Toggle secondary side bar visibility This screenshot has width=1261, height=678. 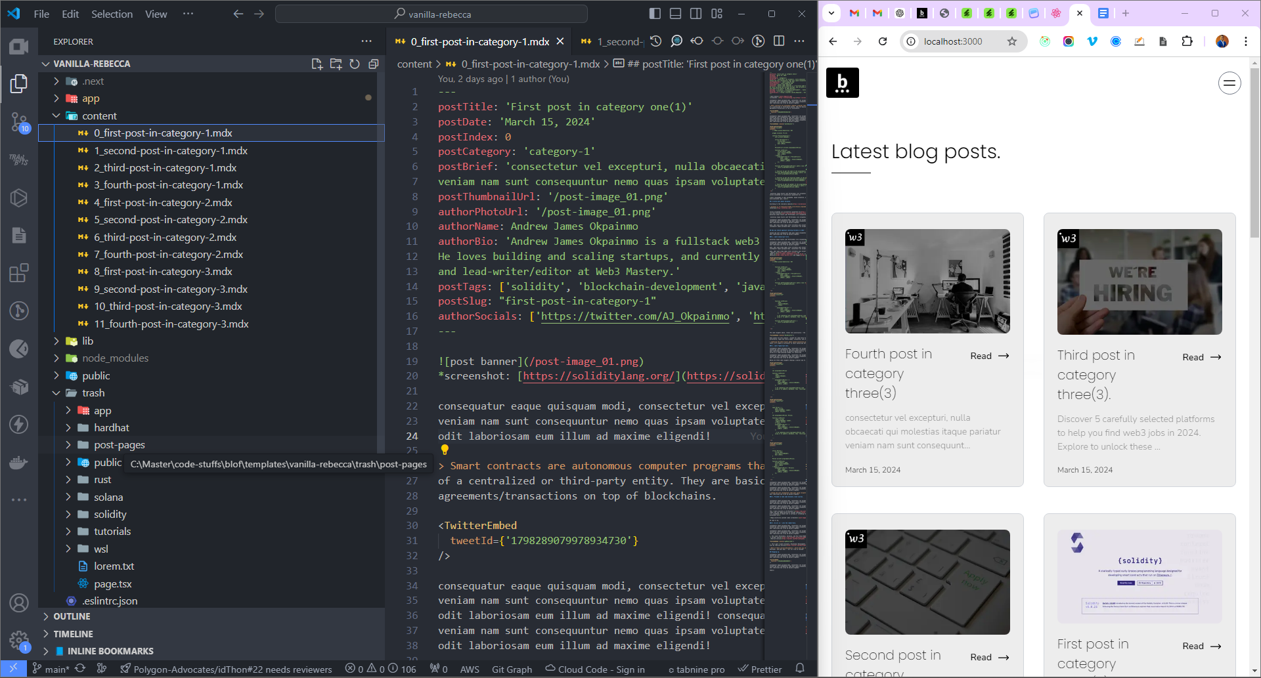pyautogui.click(x=696, y=14)
